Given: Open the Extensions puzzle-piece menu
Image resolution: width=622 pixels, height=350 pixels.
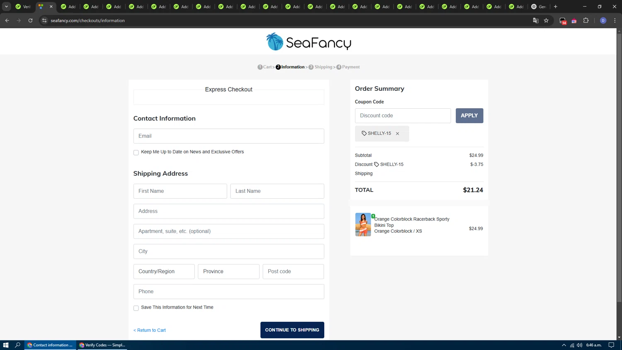Looking at the screenshot, I should 586,20.
